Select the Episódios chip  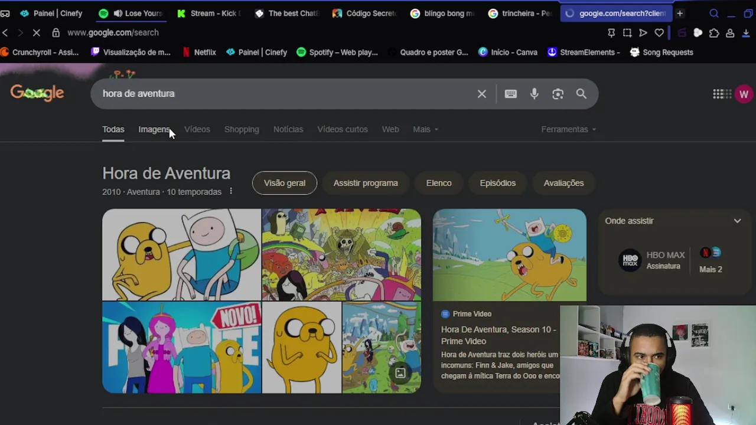pyautogui.click(x=498, y=183)
